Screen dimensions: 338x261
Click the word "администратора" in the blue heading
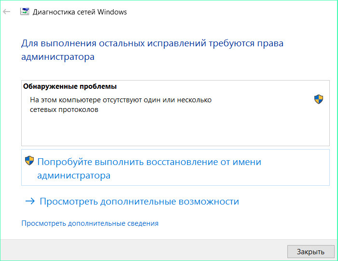[58, 57]
